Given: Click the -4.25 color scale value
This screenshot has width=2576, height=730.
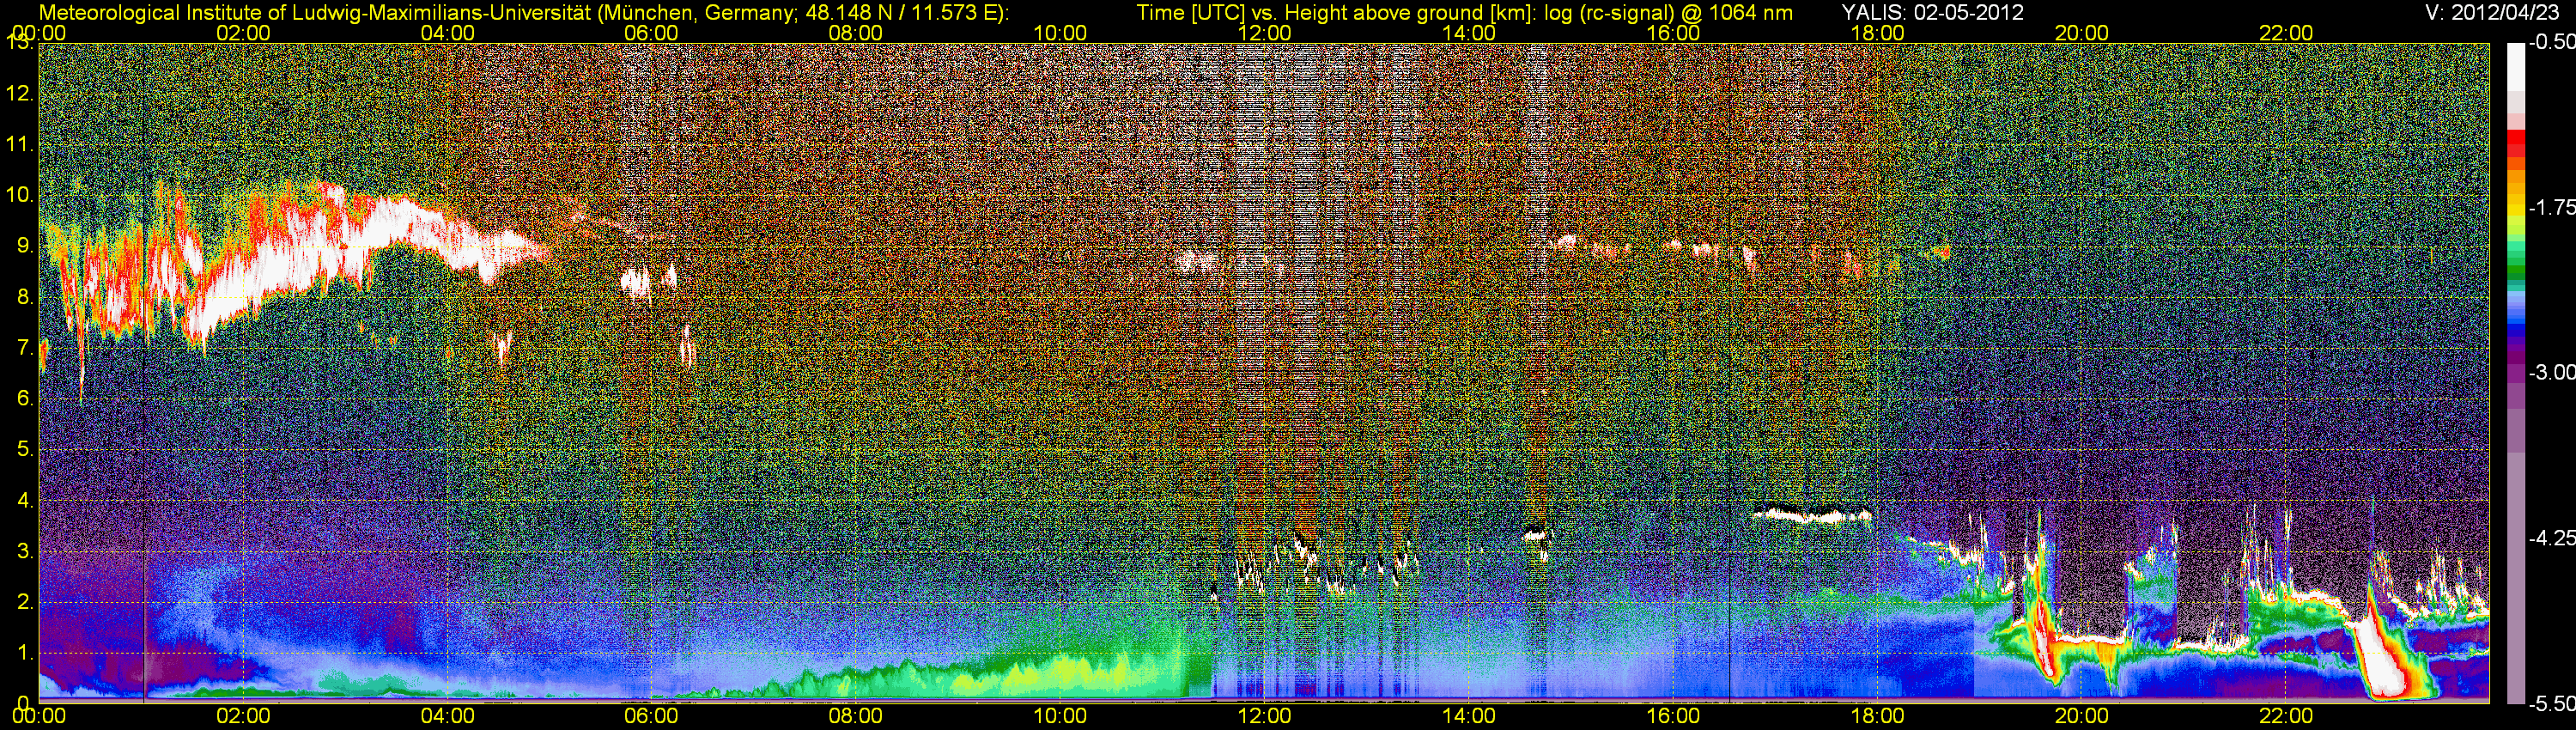Looking at the screenshot, I should [2551, 538].
